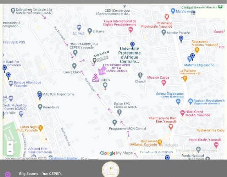Screen dimensions: 227x177
Task: Click the Carrefour ELIG ESSONO label
Action: click(x=156, y=152)
